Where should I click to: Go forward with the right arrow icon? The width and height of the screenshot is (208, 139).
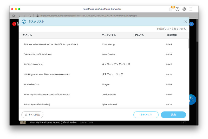tap(24, 16)
